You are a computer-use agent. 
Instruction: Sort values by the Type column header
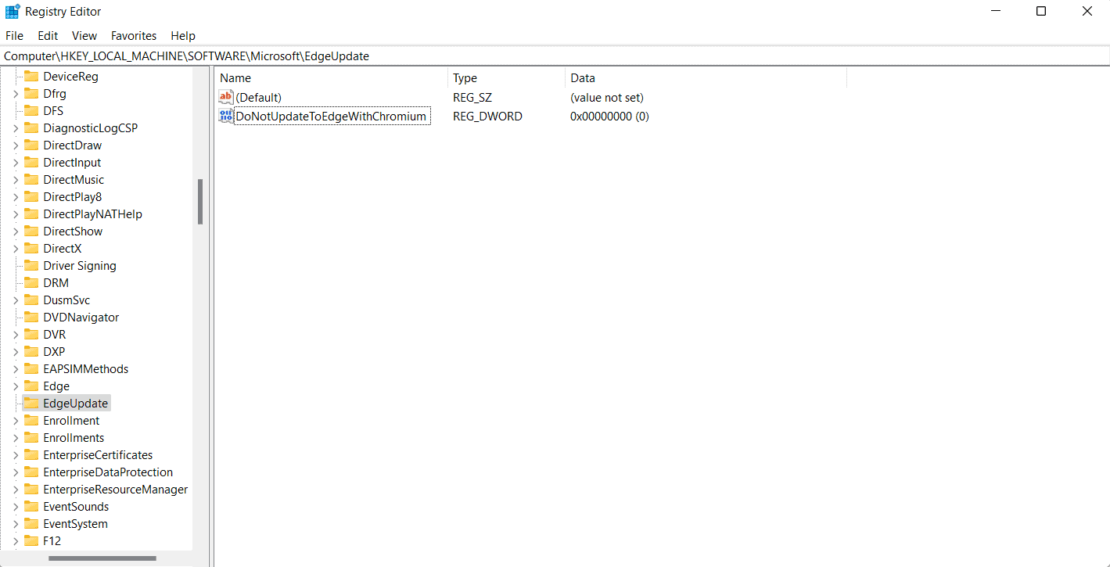[506, 78]
